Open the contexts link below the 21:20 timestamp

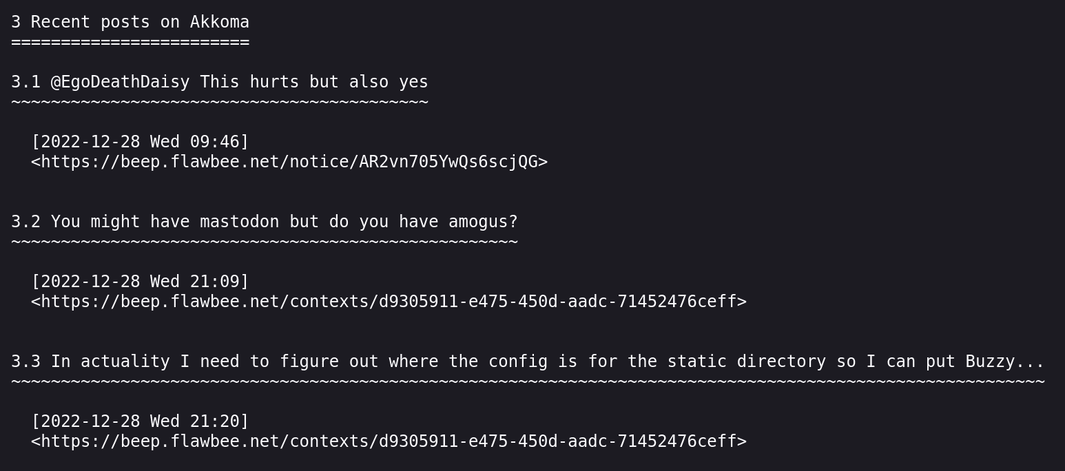(x=389, y=441)
